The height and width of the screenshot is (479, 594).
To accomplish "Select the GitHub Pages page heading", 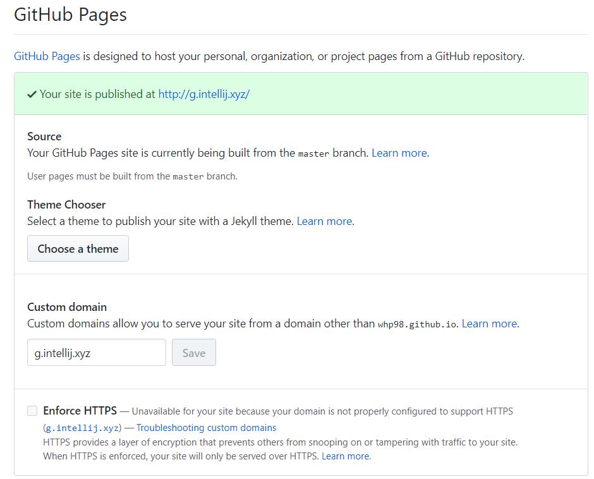I will 71,15.
